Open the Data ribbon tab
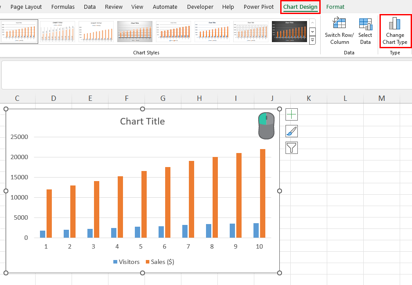Screen dimensions: 412x285 90,7
